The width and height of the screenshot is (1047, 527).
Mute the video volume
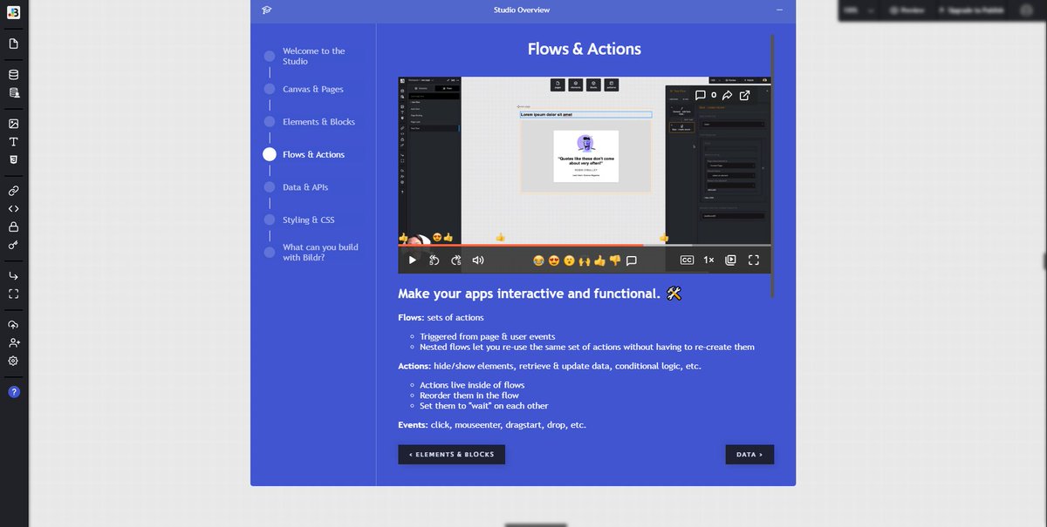click(478, 260)
